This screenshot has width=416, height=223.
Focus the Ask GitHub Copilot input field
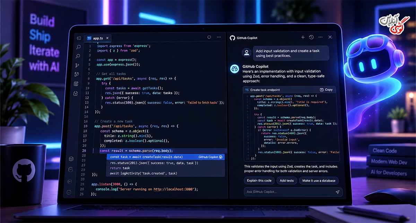click(x=293, y=192)
